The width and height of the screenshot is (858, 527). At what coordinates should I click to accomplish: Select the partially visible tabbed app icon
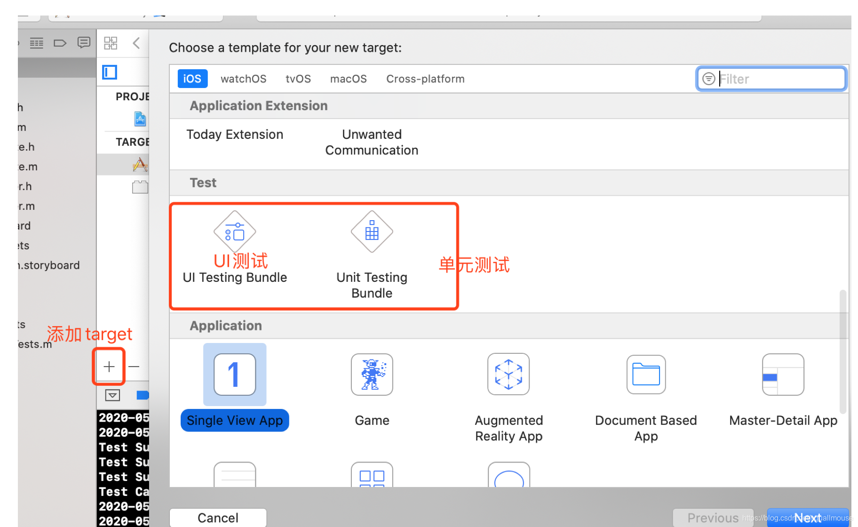tap(372, 474)
